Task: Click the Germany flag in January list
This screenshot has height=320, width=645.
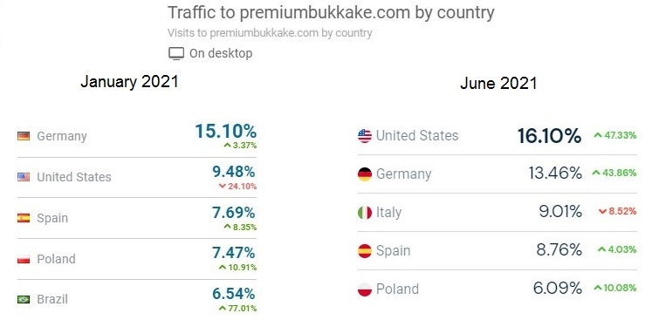Action: 24,136
